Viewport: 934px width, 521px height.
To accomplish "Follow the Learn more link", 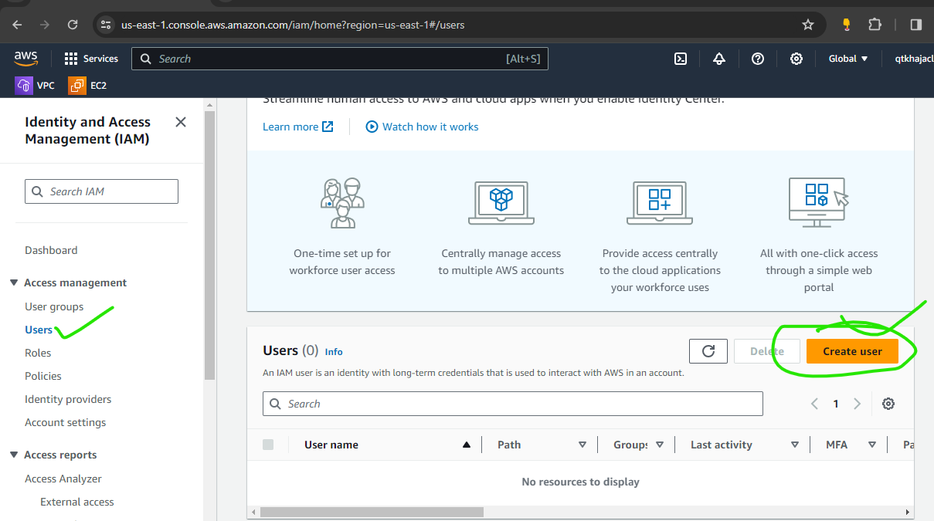I will (x=298, y=127).
